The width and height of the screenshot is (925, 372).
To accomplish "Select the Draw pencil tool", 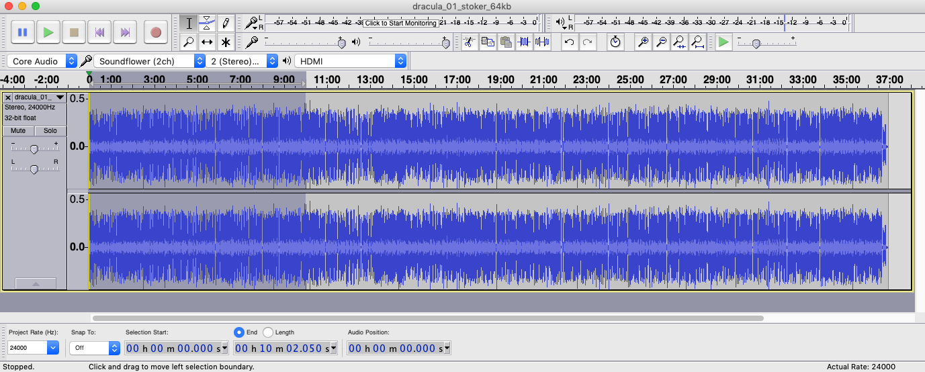I will pyautogui.click(x=226, y=23).
